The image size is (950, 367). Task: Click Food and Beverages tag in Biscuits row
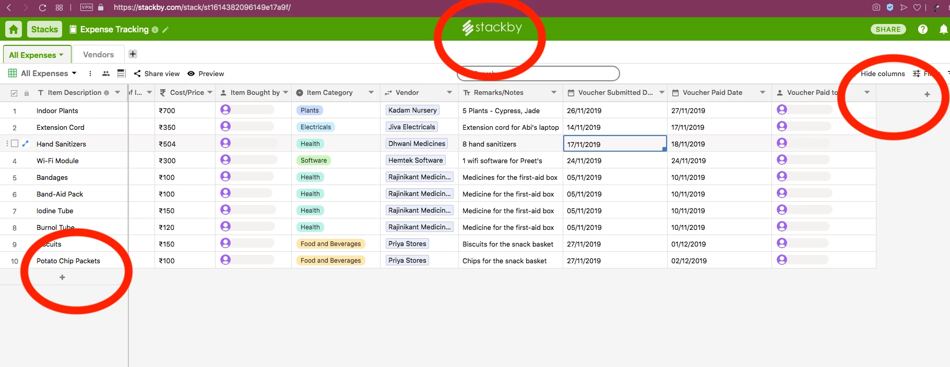(x=330, y=244)
